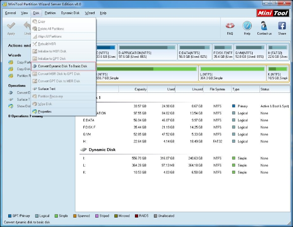The width and height of the screenshot is (293, 227).
Task: Sort by the Status column header
Action: tap(275, 89)
